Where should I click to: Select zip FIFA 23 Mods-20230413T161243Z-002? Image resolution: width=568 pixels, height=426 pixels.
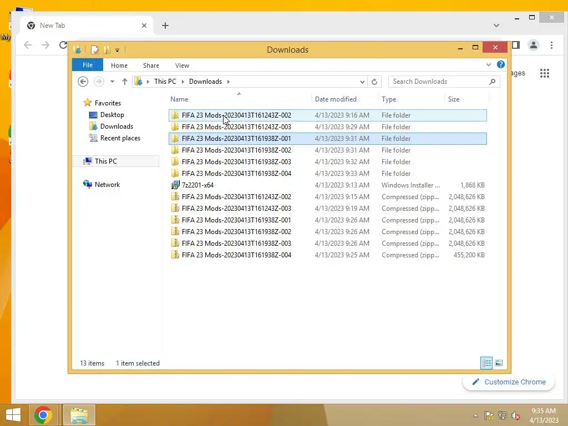pos(327,197)
